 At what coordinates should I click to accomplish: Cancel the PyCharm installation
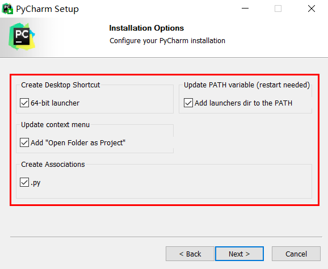tap(296, 254)
